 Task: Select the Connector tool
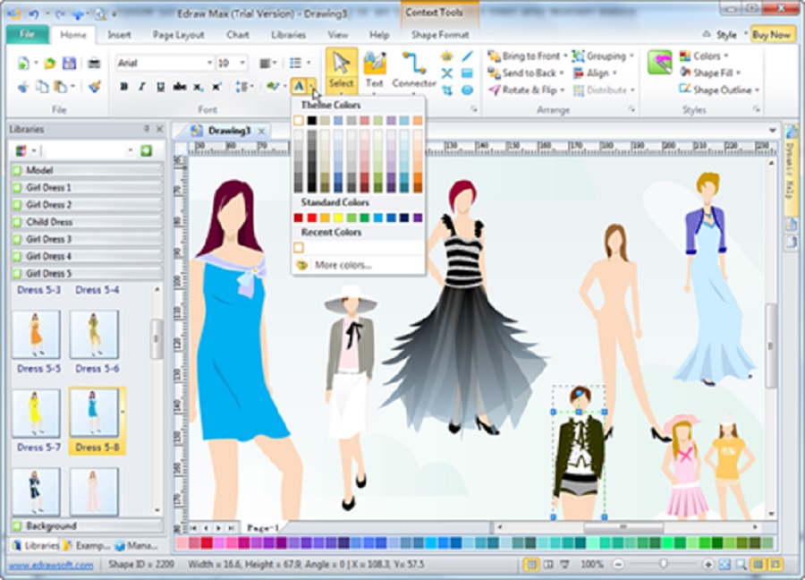(413, 71)
